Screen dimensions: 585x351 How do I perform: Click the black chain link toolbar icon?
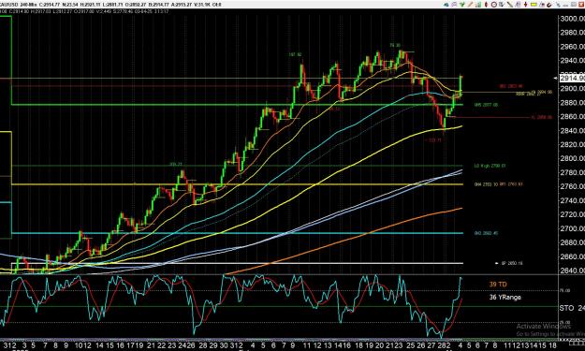549,5
